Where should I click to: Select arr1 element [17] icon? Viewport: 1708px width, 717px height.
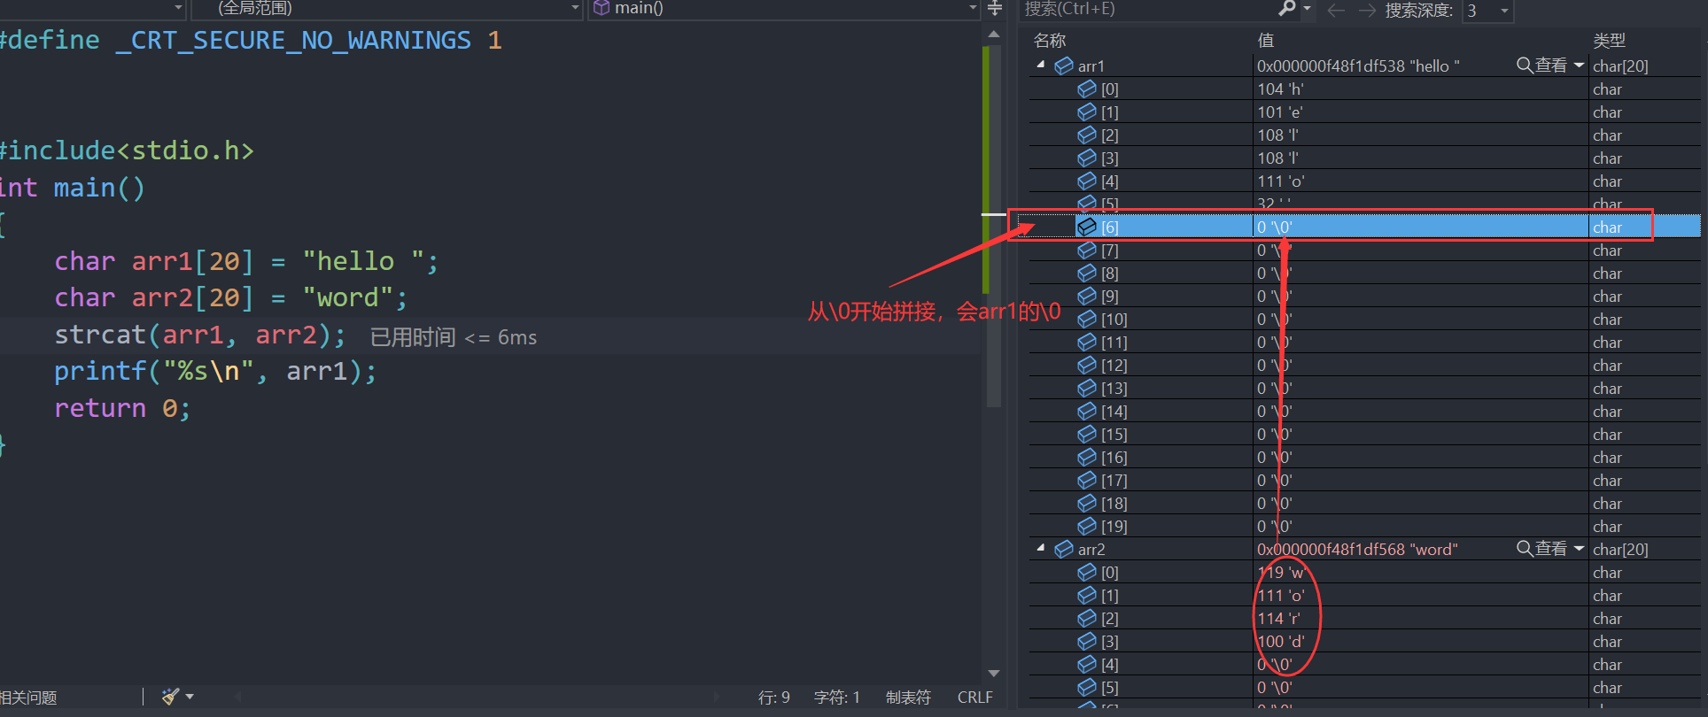click(x=1087, y=480)
